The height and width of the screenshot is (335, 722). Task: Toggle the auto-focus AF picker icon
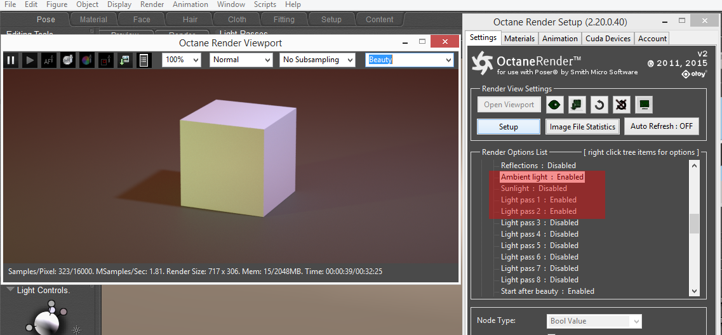[x=49, y=60]
